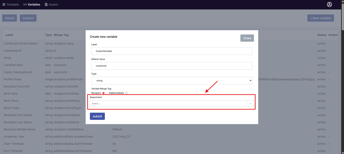Click the Template grid icon in navbar
The height and width of the screenshot is (154, 344).
click(x=4, y=5)
